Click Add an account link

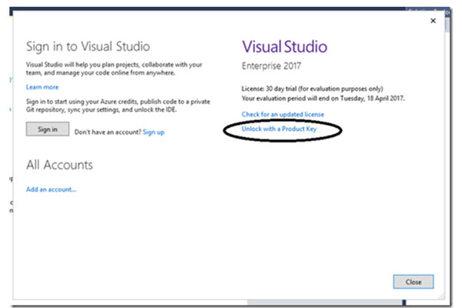pyautogui.click(x=51, y=189)
